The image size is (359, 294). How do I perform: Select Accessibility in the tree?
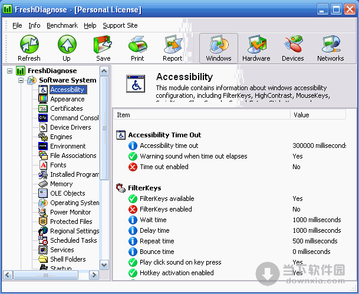tap(68, 90)
